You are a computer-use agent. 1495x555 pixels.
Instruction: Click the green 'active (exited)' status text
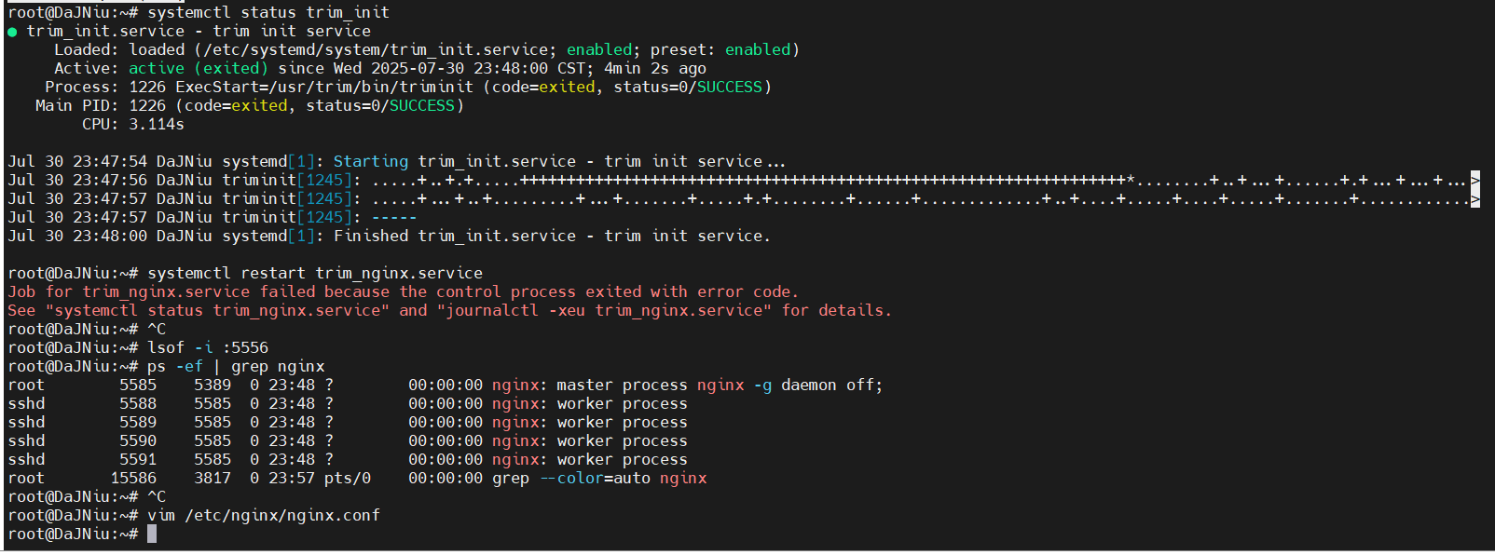(x=199, y=68)
